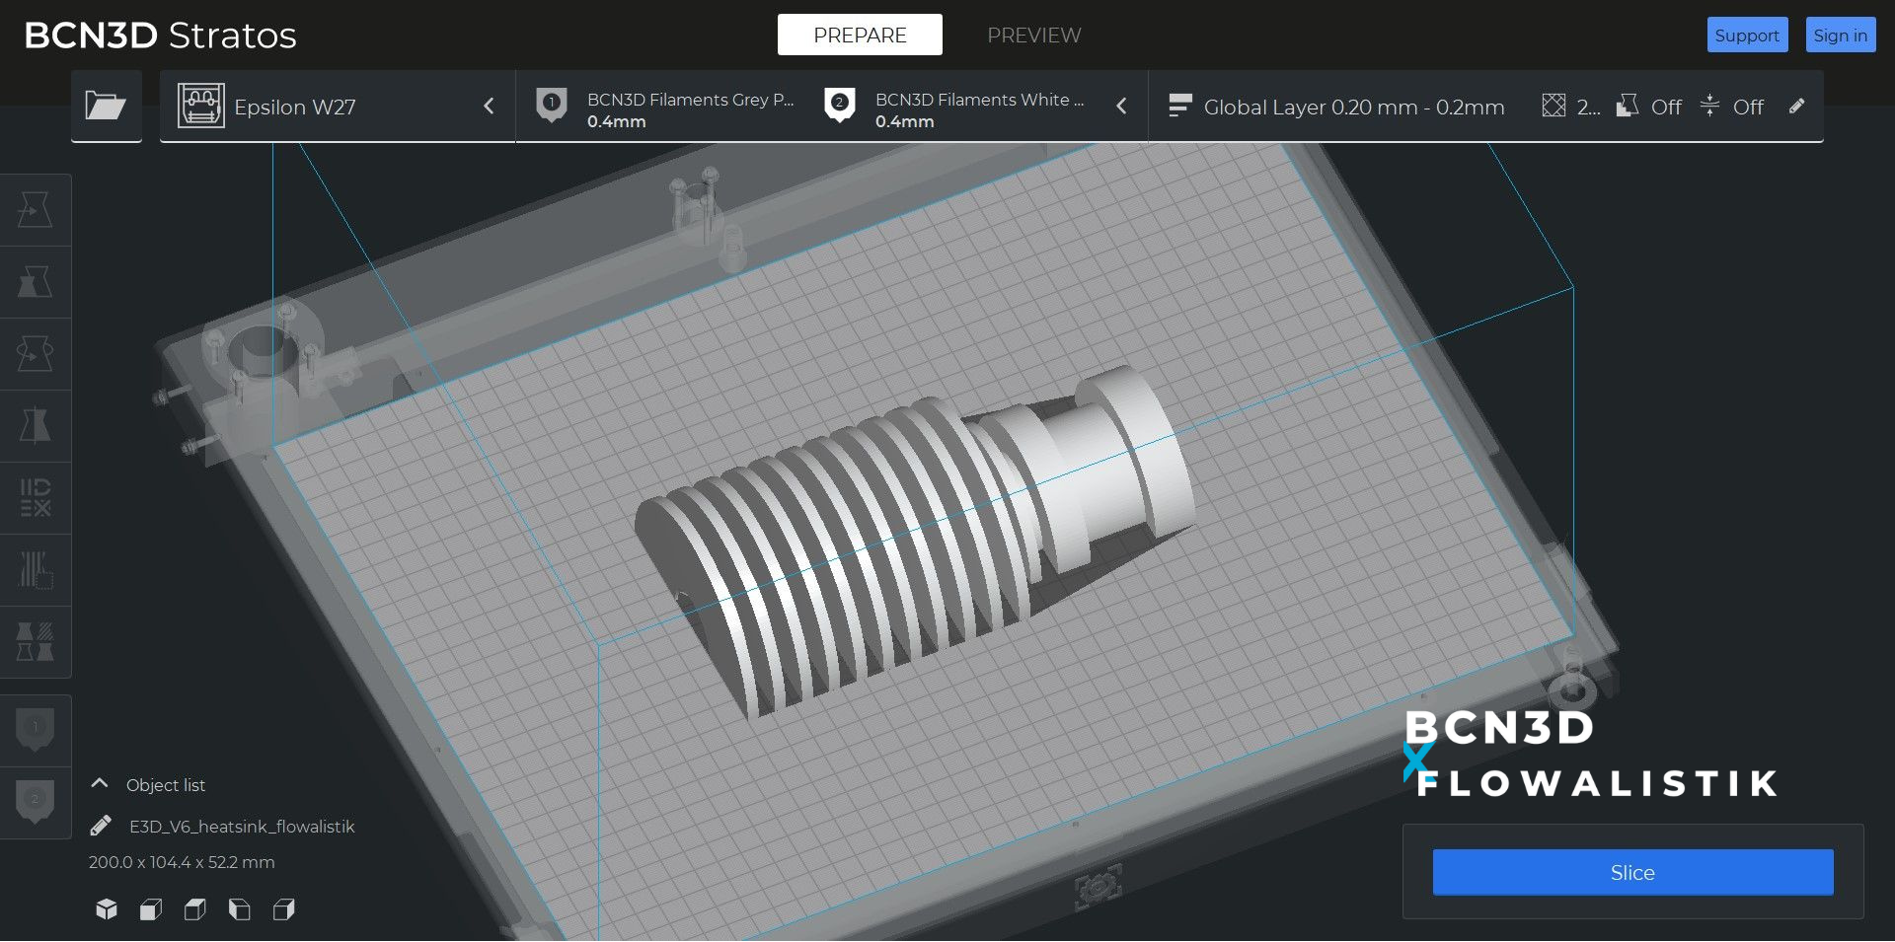Viewport: 1895px width, 942px height.
Task: Select extruder 2 White filament slot
Action: pyautogui.click(x=955, y=108)
